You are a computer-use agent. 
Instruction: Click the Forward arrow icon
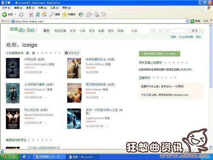point(21,15)
